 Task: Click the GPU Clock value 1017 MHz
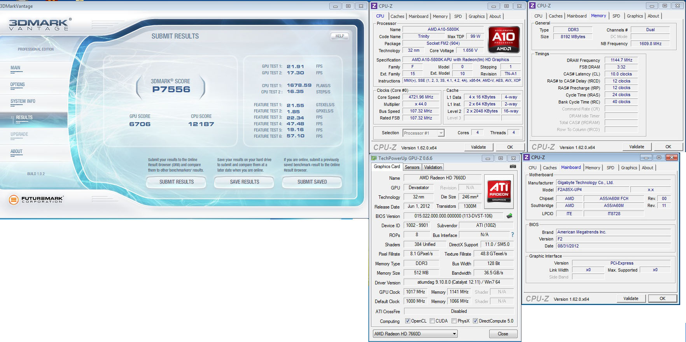pyautogui.click(x=415, y=292)
